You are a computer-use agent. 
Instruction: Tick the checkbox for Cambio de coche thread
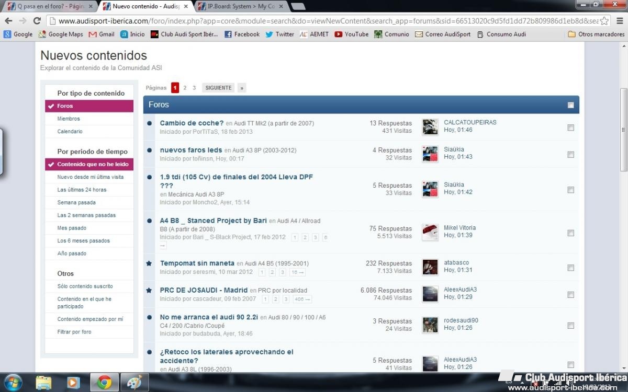point(570,128)
